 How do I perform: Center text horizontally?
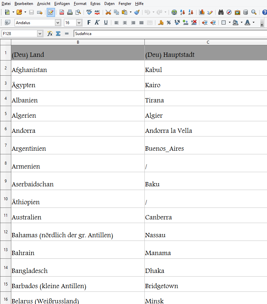(125, 23)
